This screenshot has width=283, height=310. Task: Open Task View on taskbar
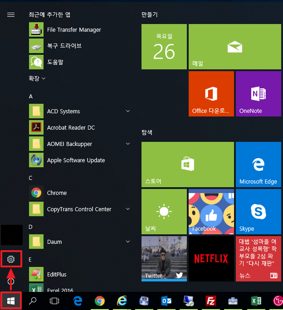[54, 301]
